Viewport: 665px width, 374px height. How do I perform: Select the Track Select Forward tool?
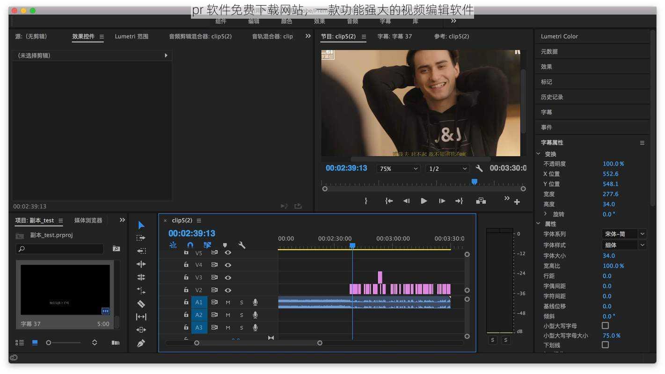pyautogui.click(x=141, y=238)
